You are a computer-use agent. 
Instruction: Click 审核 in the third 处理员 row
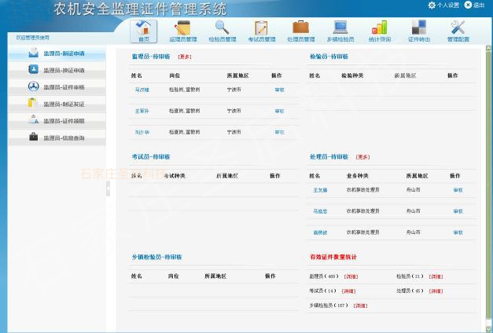pos(458,232)
